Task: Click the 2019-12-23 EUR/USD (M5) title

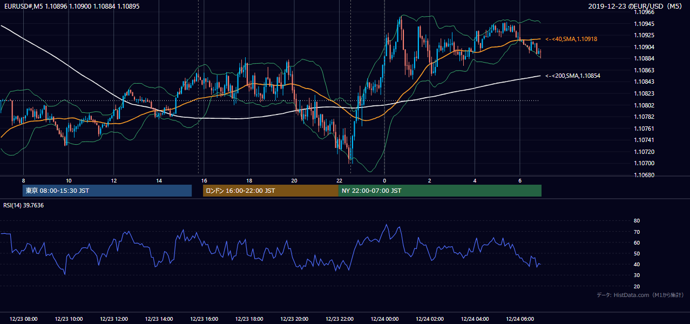Action: pos(636,6)
